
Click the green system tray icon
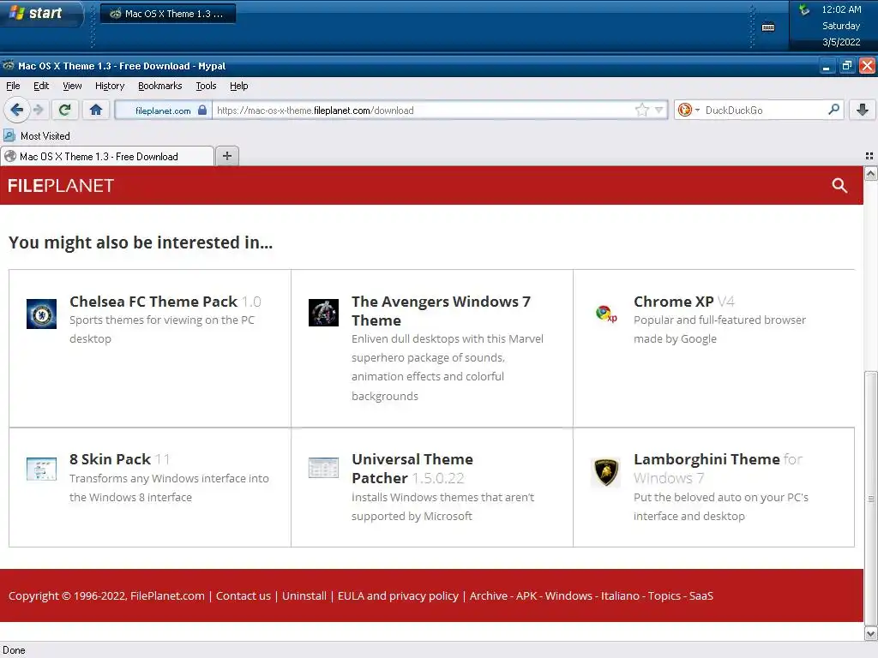tap(804, 9)
